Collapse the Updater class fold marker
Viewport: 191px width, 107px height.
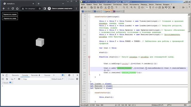click(89, 88)
